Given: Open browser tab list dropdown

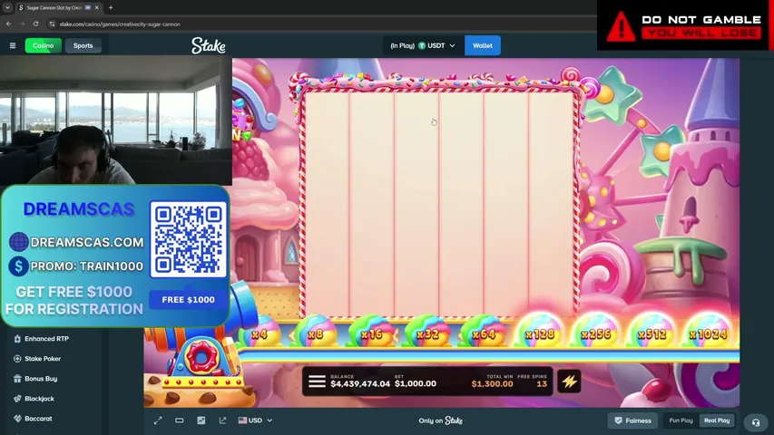Looking at the screenshot, I should click(x=7, y=7).
